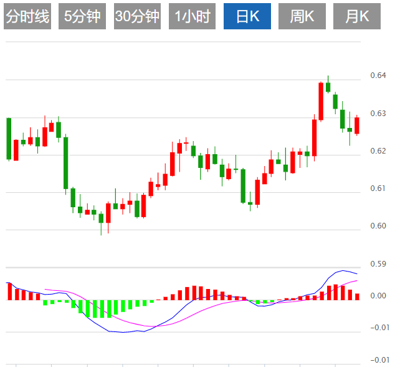Open the 月K monthly tab
This screenshot has width=395, height=367.
(x=357, y=17)
